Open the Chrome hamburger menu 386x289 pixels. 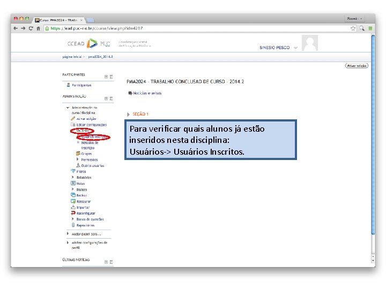370,28
